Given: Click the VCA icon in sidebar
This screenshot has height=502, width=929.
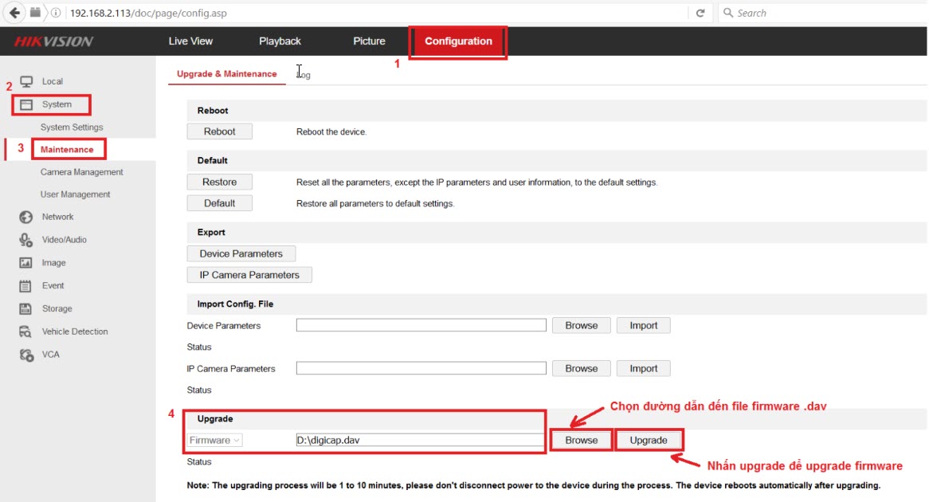Looking at the screenshot, I should 26,355.
